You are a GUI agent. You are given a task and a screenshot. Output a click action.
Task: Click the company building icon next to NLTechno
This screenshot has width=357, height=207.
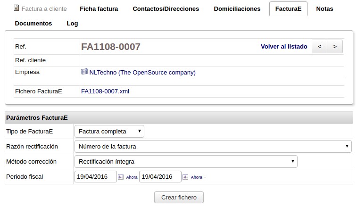click(x=84, y=72)
